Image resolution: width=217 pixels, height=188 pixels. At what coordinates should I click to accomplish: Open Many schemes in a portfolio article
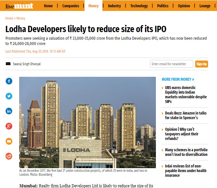tap(186, 152)
